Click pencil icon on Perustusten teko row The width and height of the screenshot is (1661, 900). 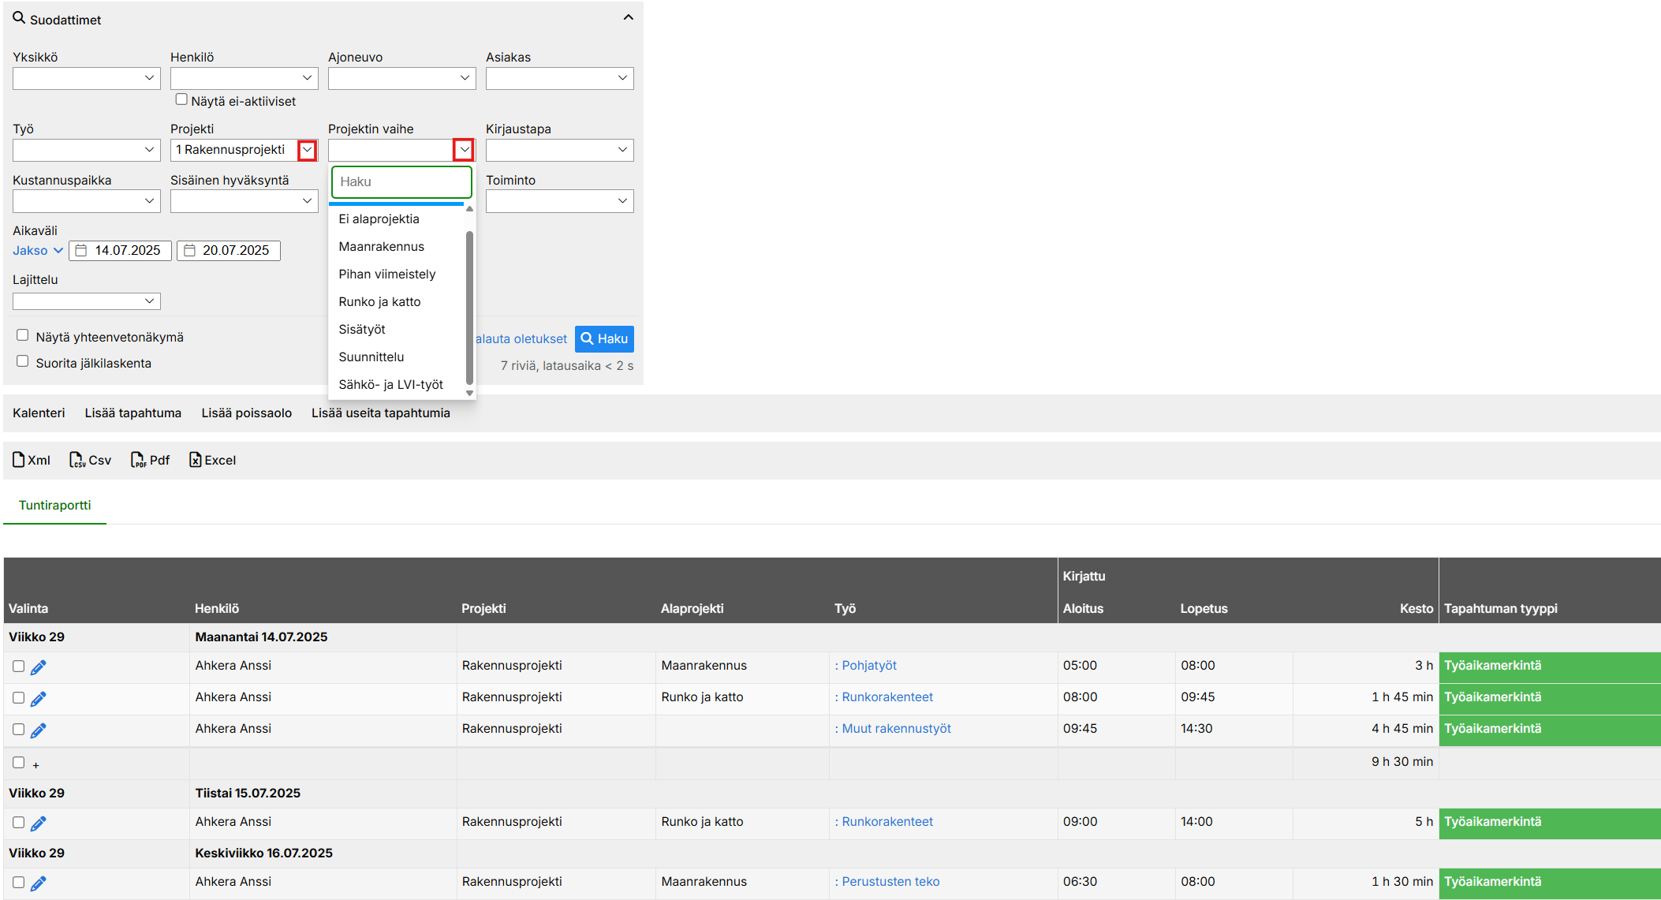pos(38,883)
